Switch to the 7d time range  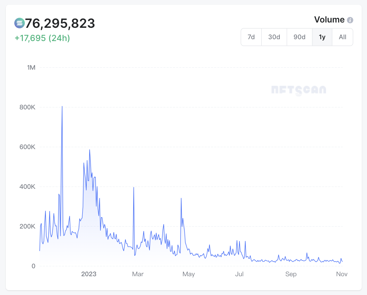click(251, 37)
